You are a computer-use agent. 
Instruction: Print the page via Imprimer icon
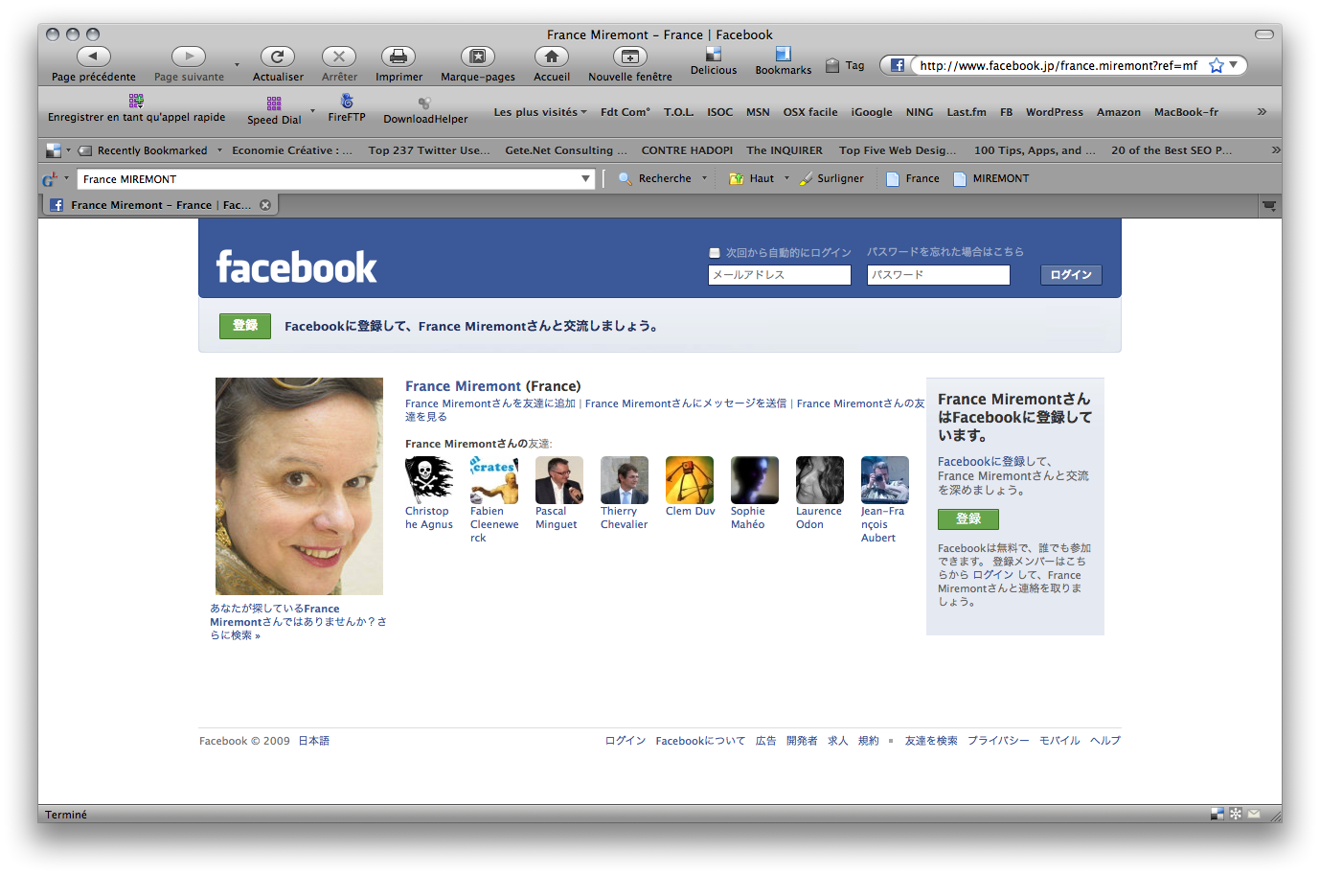tap(398, 57)
